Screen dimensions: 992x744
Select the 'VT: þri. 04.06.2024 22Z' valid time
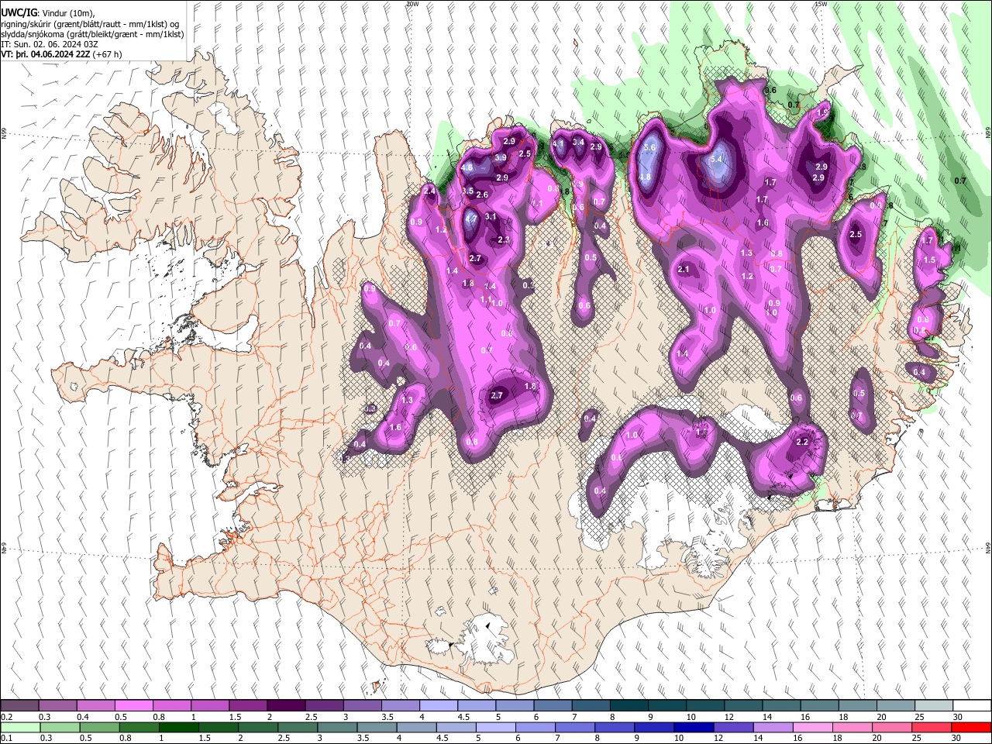click(x=45, y=55)
